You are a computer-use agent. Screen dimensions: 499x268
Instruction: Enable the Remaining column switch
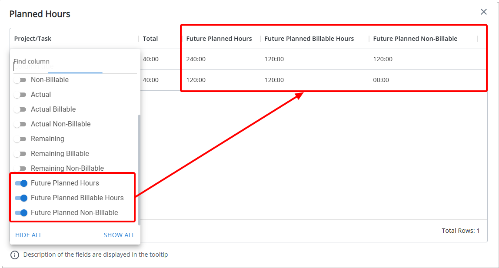[21, 139]
